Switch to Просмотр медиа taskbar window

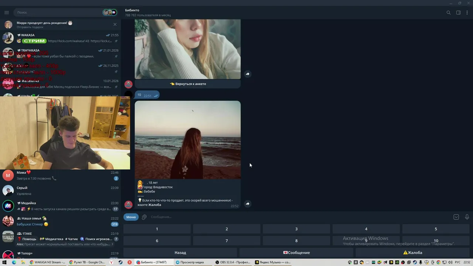[193, 262]
